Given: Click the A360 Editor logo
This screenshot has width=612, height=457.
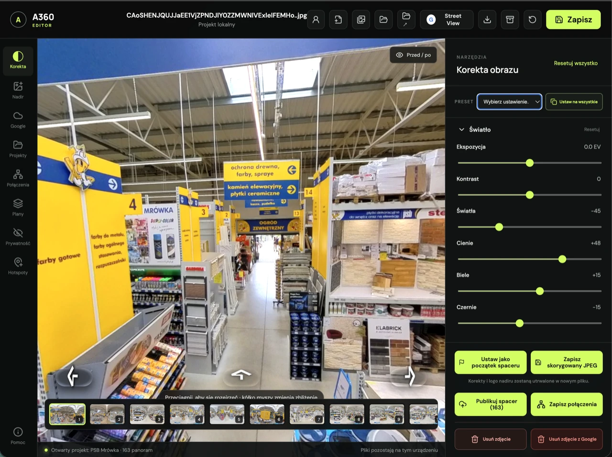Looking at the screenshot, I should coord(33,20).
